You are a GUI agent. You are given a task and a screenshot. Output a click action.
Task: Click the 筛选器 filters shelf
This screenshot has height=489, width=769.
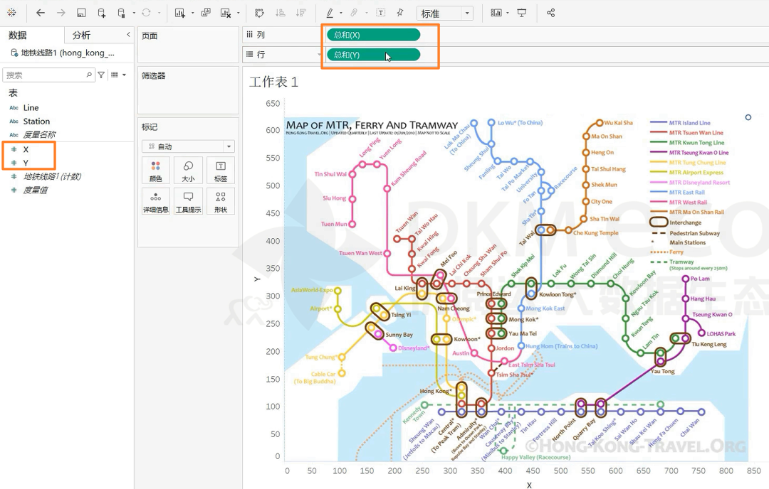click(x=188, y=90)
